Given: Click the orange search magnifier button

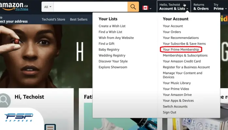Looking at the screenshot, I should click(x=133, y=7).
